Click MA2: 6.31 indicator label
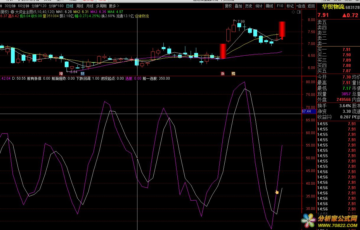The image size is (360, 230). pos(81,12)
